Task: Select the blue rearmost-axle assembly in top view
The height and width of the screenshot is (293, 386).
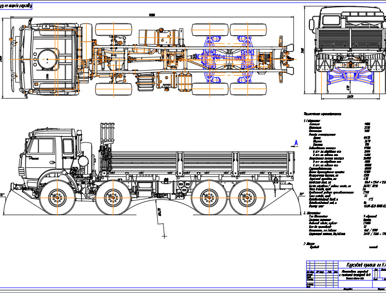Action: coord(247,59)
